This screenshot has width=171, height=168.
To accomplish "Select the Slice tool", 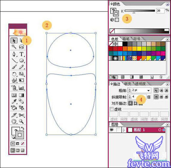I will pos(14,115).
